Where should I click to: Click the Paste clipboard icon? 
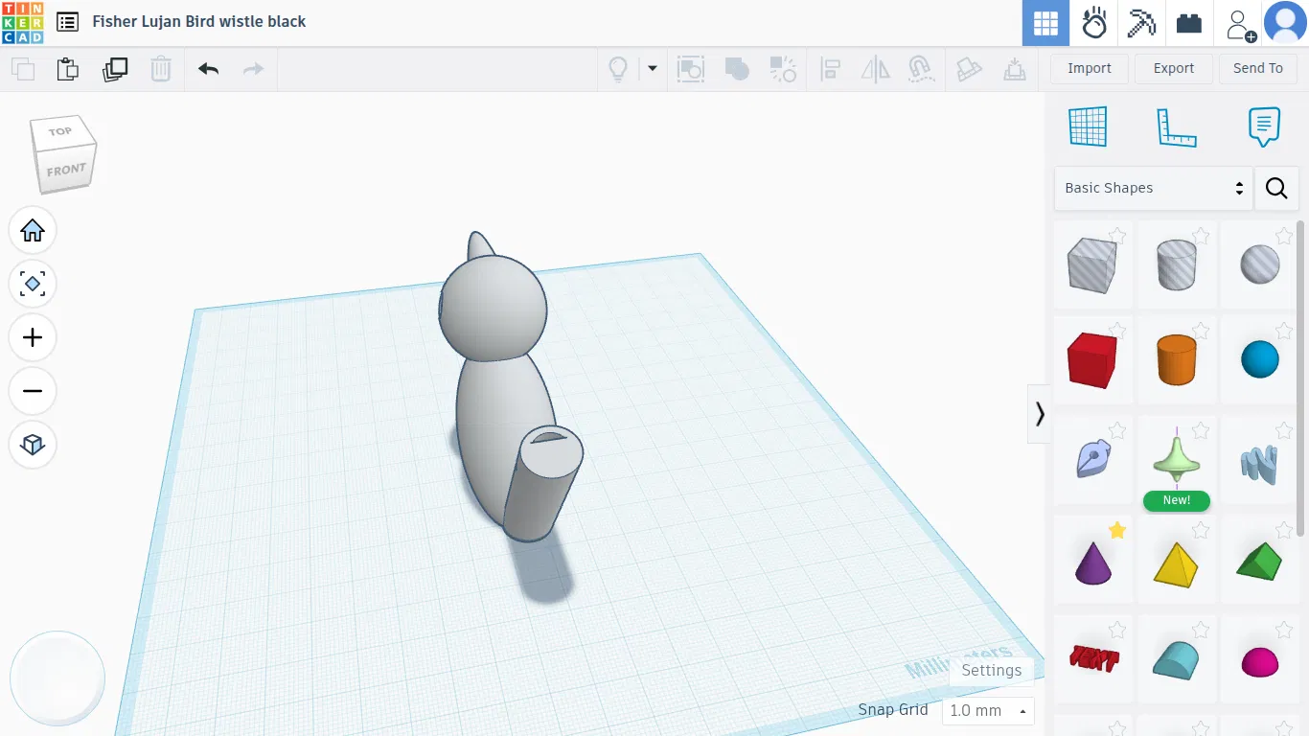coord(67,69)
